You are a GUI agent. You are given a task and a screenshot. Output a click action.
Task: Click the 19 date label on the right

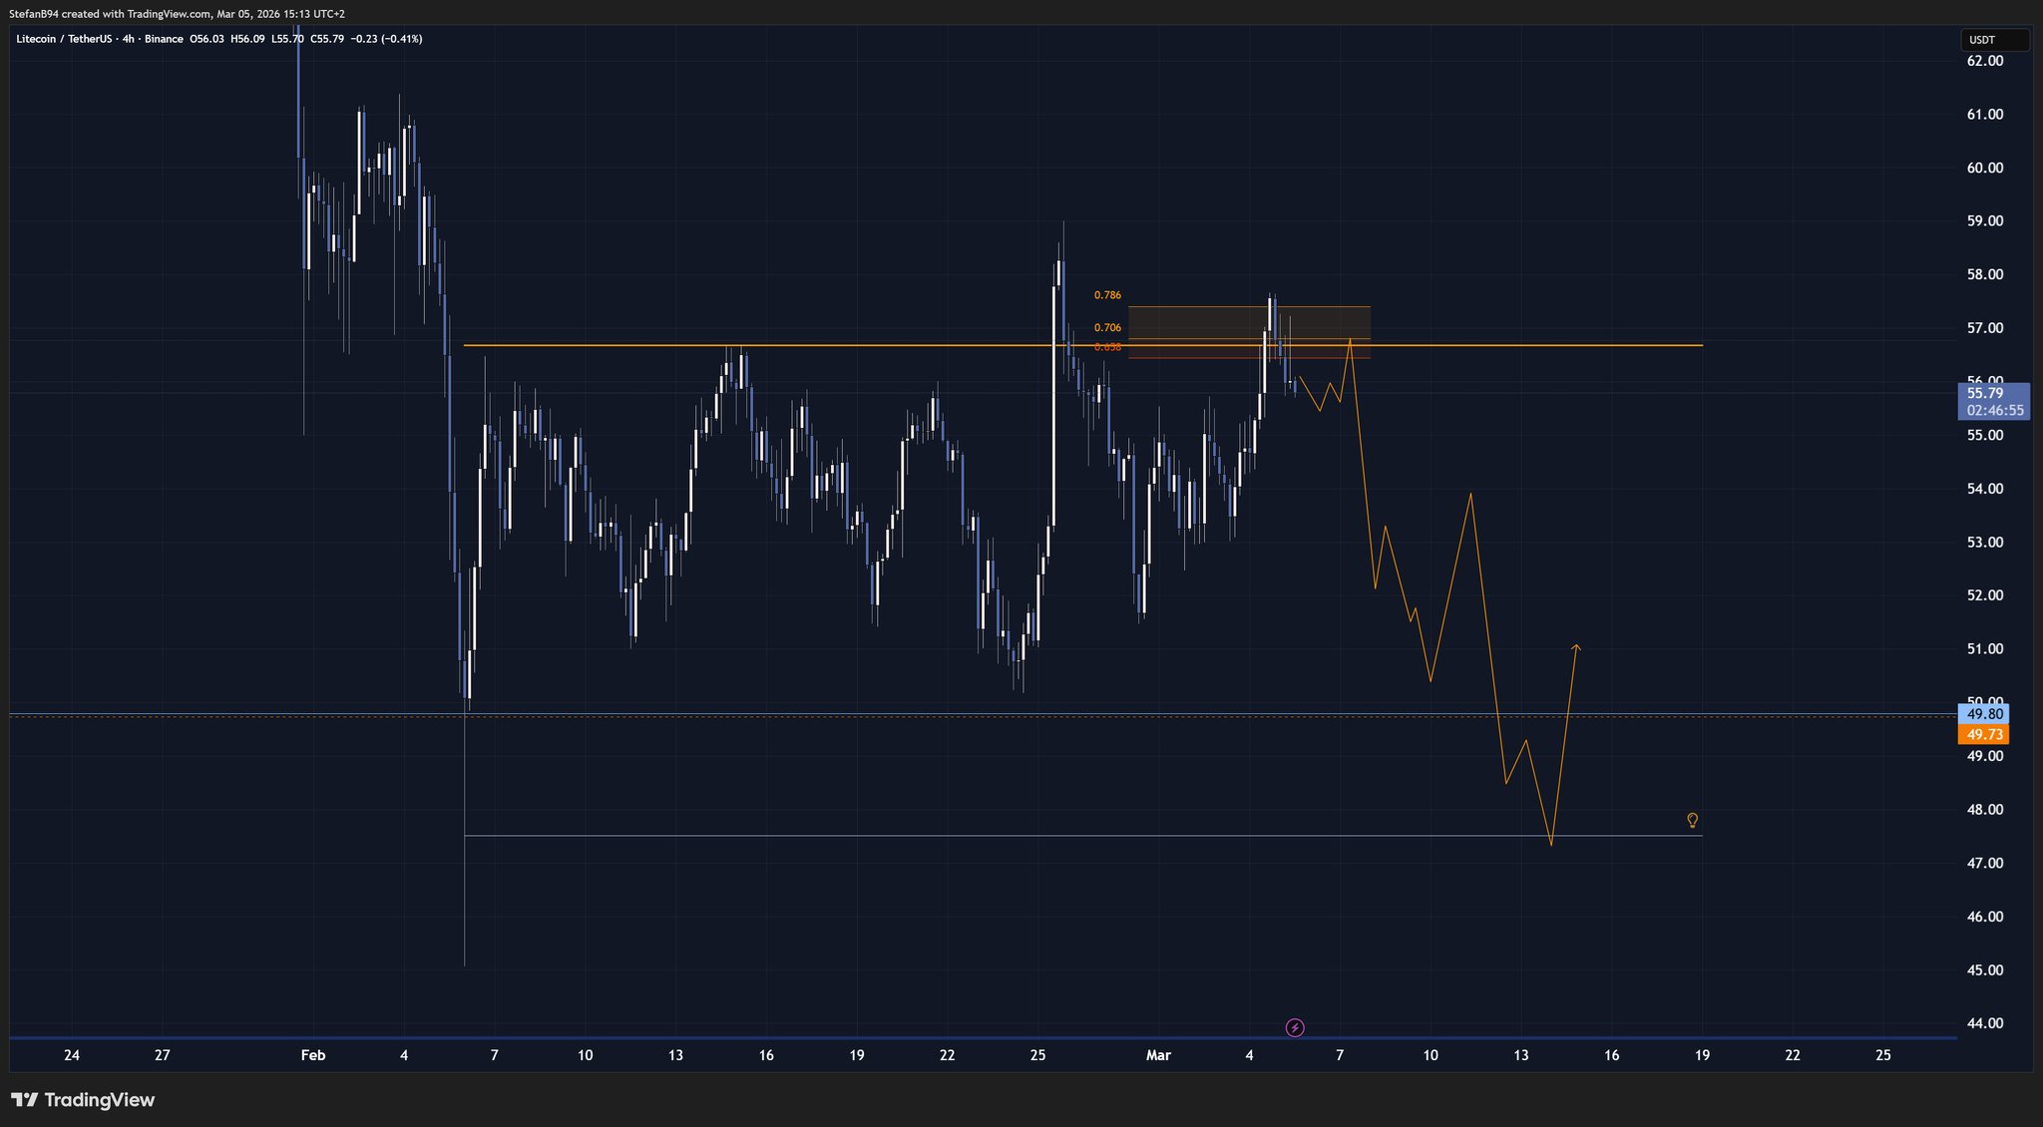1702,1055
